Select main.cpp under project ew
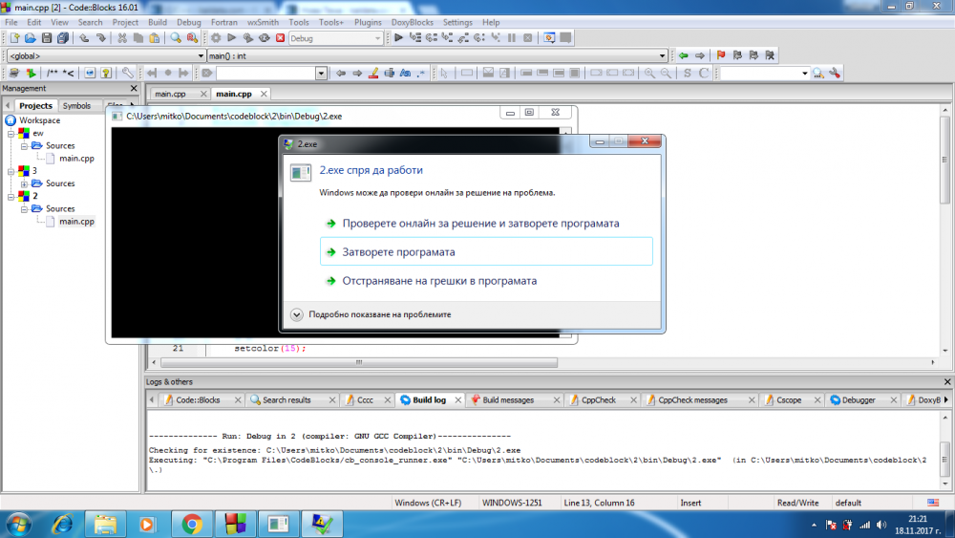The width and height of the screenshot is (955, 538). coord(76,159)
